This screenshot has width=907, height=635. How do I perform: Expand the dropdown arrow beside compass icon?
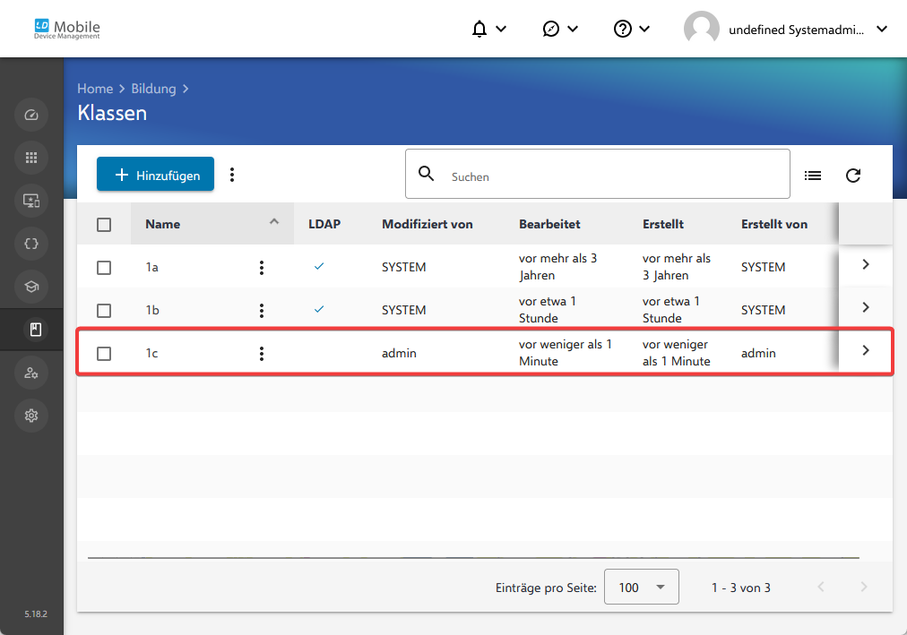(573, 29)
